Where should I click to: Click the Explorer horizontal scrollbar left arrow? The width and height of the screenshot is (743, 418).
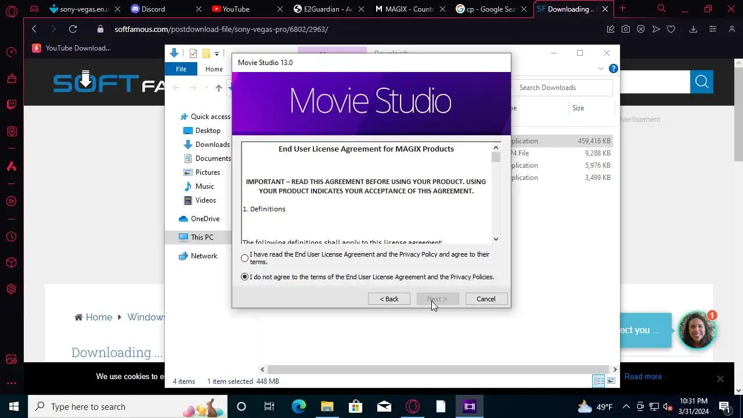click(262, 369)
